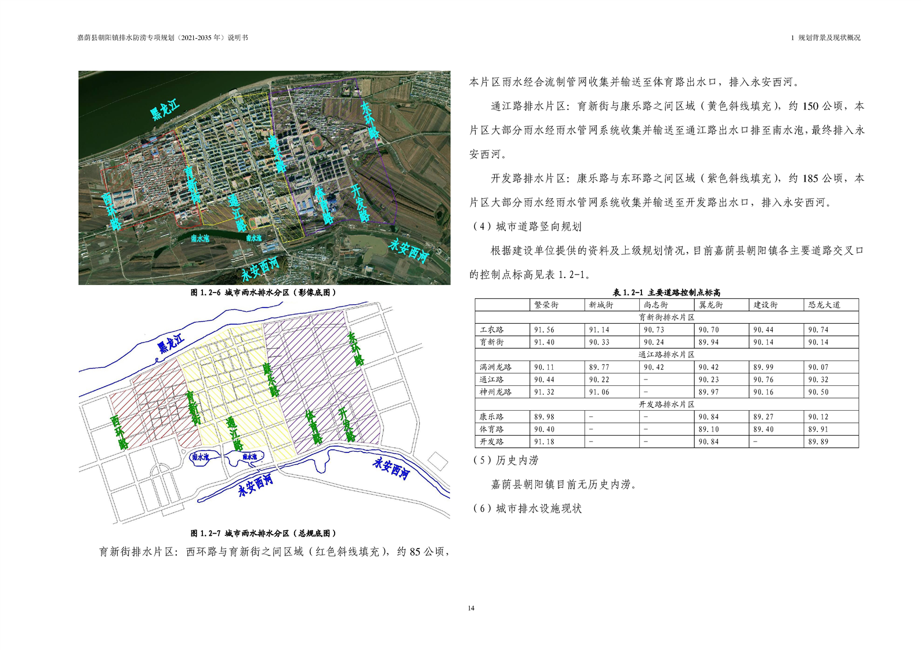
Task: Click the cell value 91.32
Action: pyautogui.click(x=544, y=392)
